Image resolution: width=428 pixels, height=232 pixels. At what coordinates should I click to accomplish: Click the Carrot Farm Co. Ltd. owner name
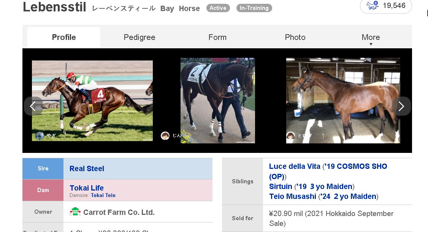pyautogui.click(x=119, y=212)
